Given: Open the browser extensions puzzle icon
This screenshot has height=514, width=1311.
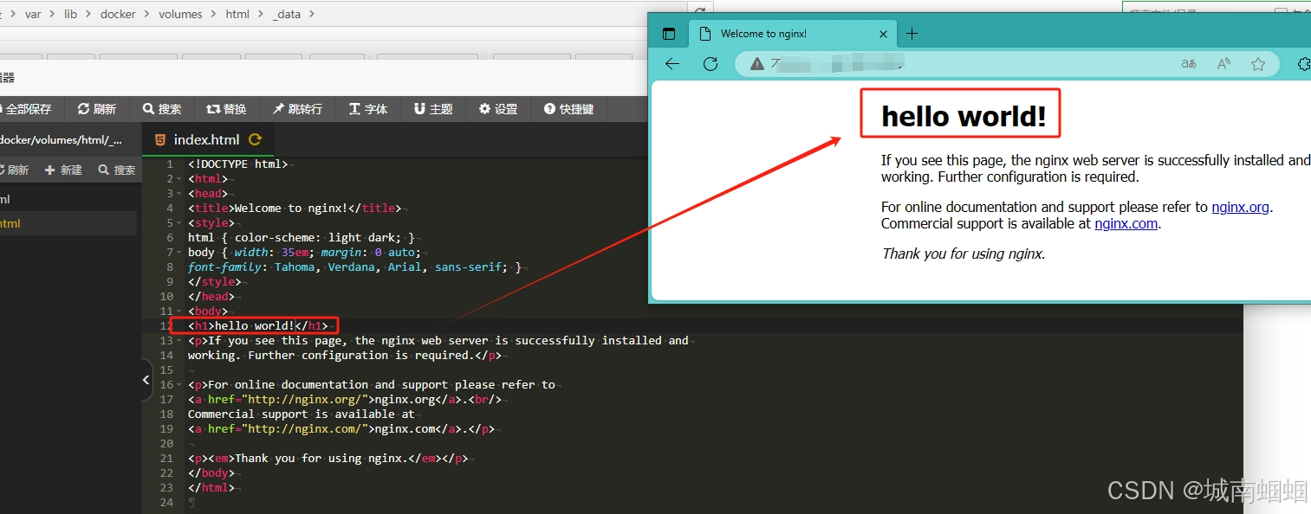Looking at the screenshot, I should [x=1303, y=63].
